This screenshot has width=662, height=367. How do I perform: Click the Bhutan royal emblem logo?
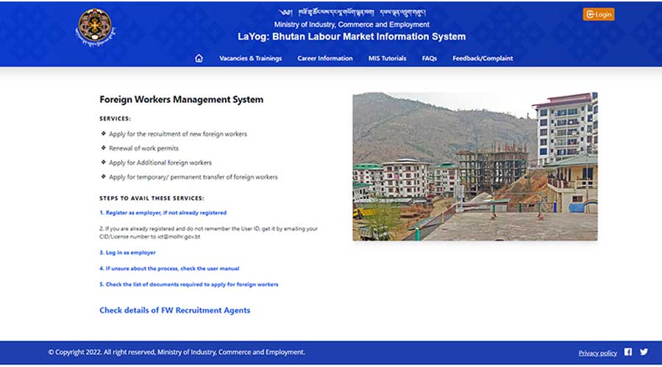click(96, 29)
